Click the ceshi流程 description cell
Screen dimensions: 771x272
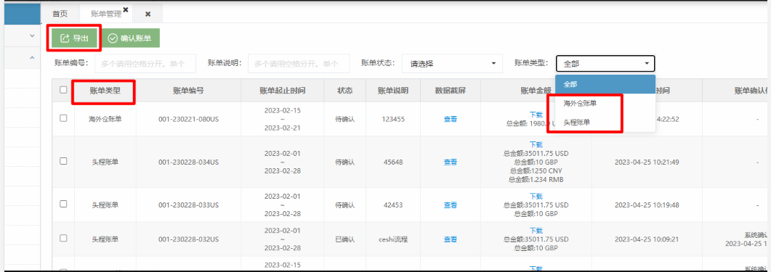393,239
